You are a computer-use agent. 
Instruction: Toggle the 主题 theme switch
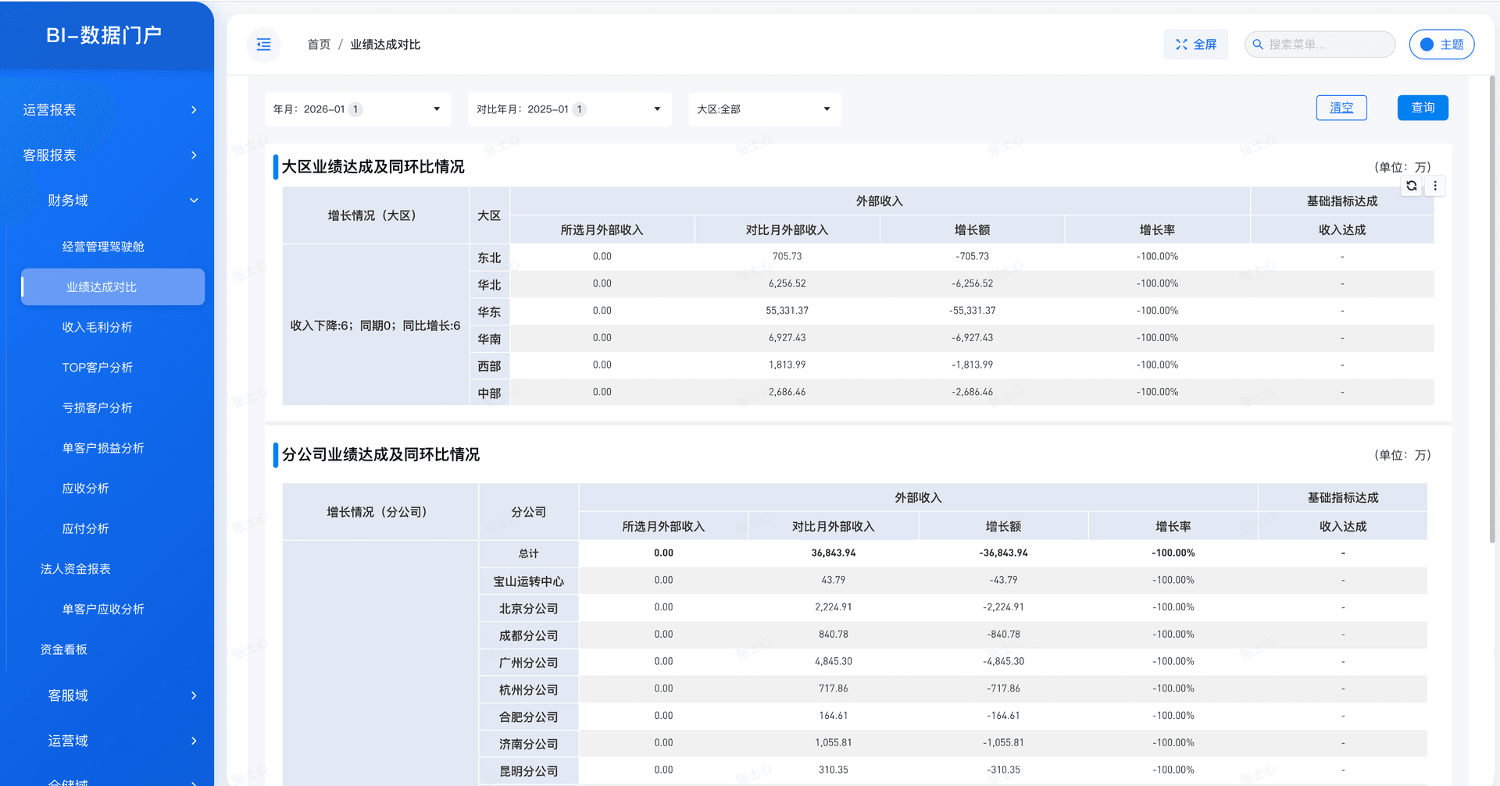(x=1427, y=44)
